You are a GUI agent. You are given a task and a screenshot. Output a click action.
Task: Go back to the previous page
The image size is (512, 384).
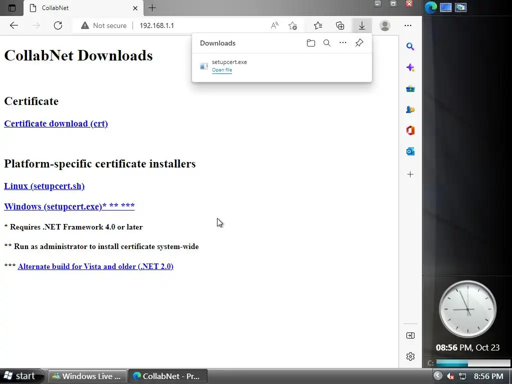[13, 25]
